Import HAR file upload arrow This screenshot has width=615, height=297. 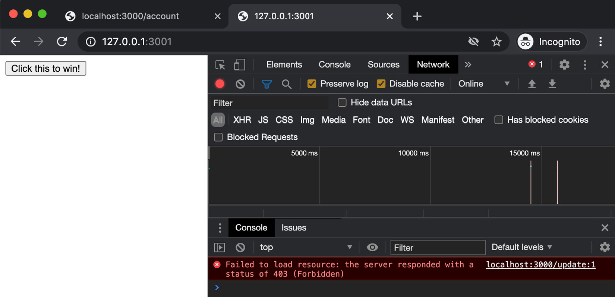tap(532, 84)
